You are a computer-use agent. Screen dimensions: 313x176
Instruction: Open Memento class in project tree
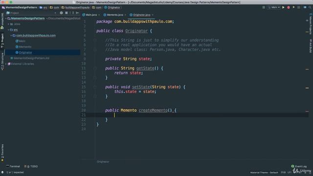tap(25, 47)
